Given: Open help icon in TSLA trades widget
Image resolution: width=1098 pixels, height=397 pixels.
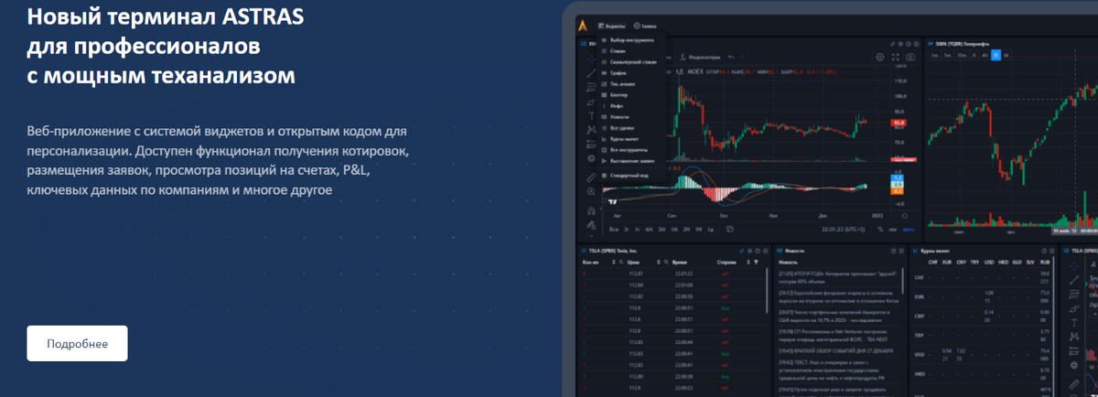Looking at the screenshot, I should point(758,251).
